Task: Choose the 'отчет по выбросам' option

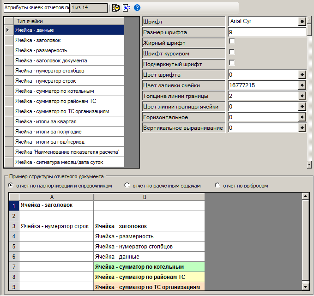Action: pos(217,186)
